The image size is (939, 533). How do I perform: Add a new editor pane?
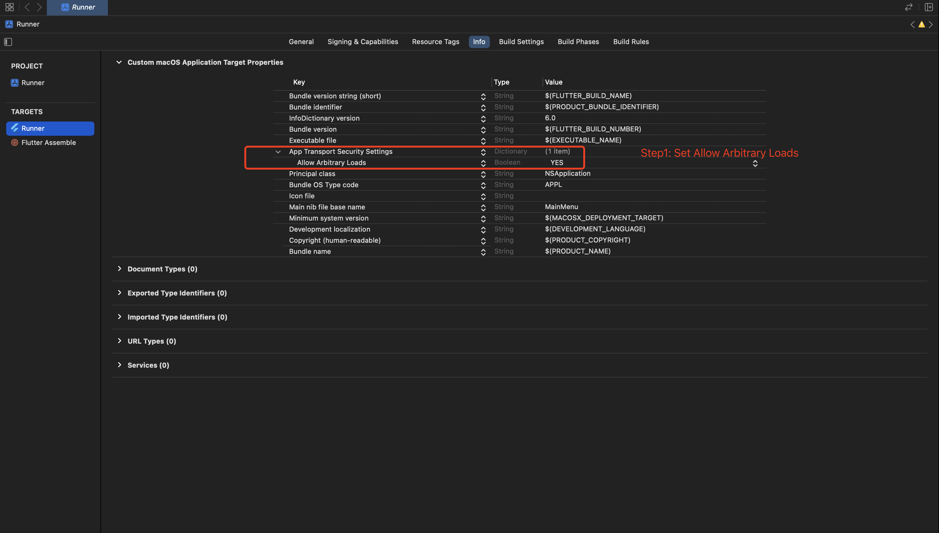pos(929,7)
